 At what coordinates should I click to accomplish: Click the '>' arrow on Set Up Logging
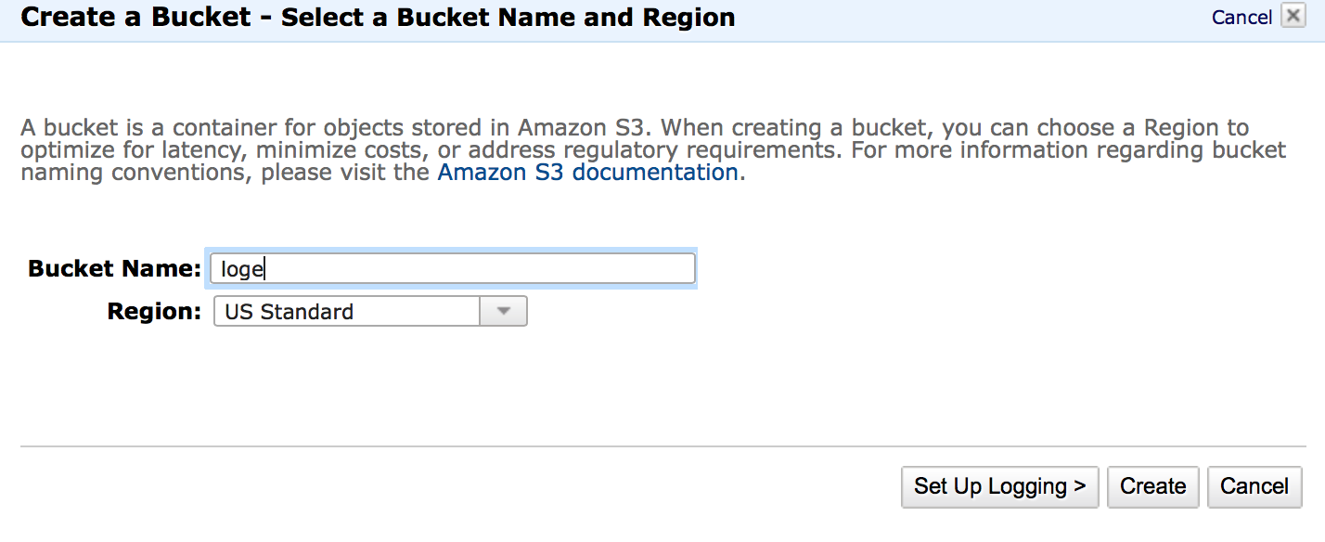pos(1079,486)
